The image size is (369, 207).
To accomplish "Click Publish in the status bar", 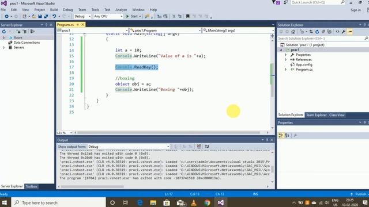I will click(x=360, y=194).
